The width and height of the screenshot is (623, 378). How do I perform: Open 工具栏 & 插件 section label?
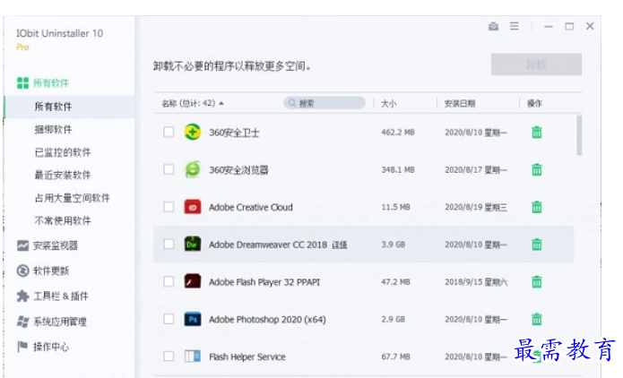(61, 296)
